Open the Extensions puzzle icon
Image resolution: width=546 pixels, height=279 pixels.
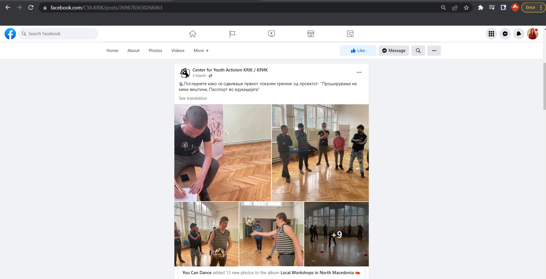[x=481, y=8]
